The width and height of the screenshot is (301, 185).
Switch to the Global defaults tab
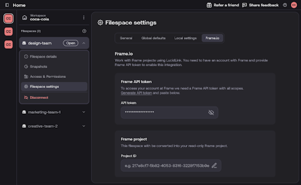(153, 38)
